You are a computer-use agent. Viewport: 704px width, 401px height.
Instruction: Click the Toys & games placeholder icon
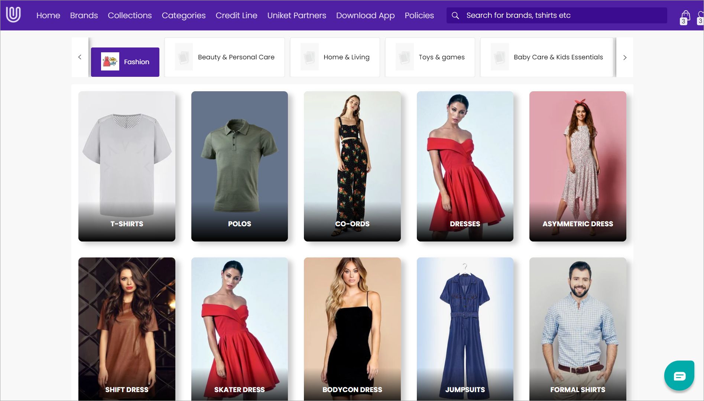pos(405,57)
